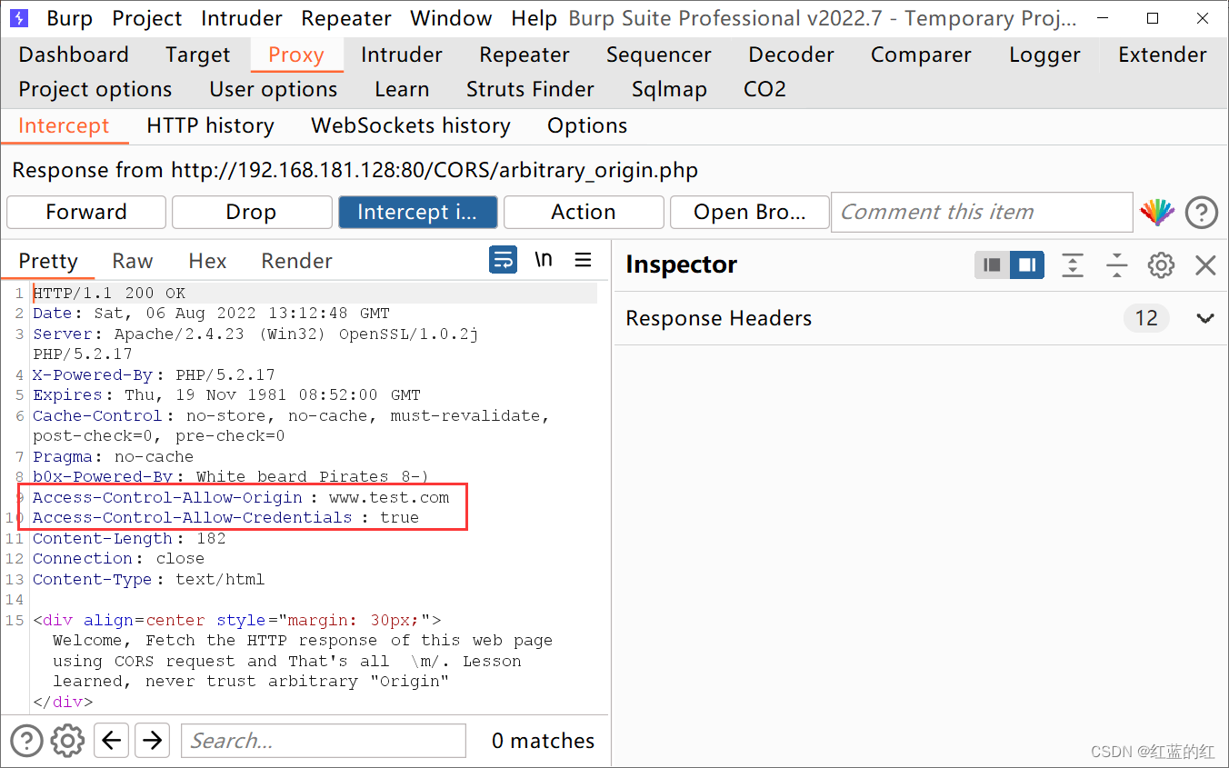Open the Extender tab
Screen dimensions: 1229x768
click(x=1163, y=55)
